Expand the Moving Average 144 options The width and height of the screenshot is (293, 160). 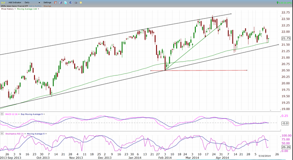[38, 9]
